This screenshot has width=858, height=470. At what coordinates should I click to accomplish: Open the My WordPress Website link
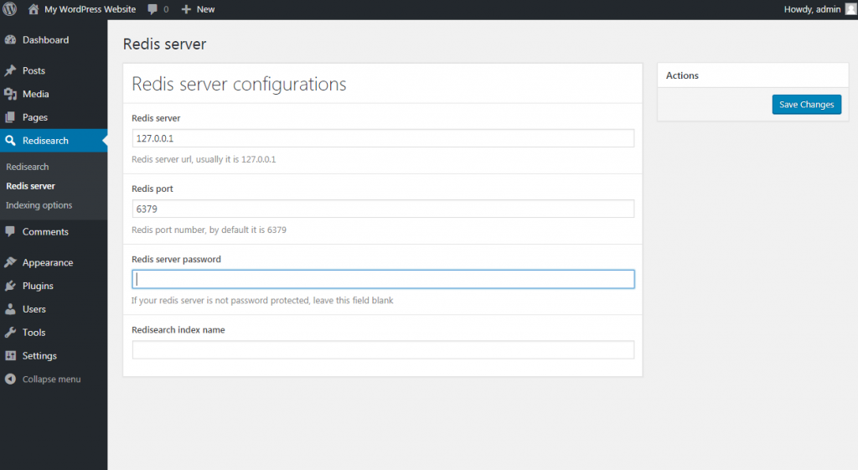pyautogui.click(x=90, y=9)
